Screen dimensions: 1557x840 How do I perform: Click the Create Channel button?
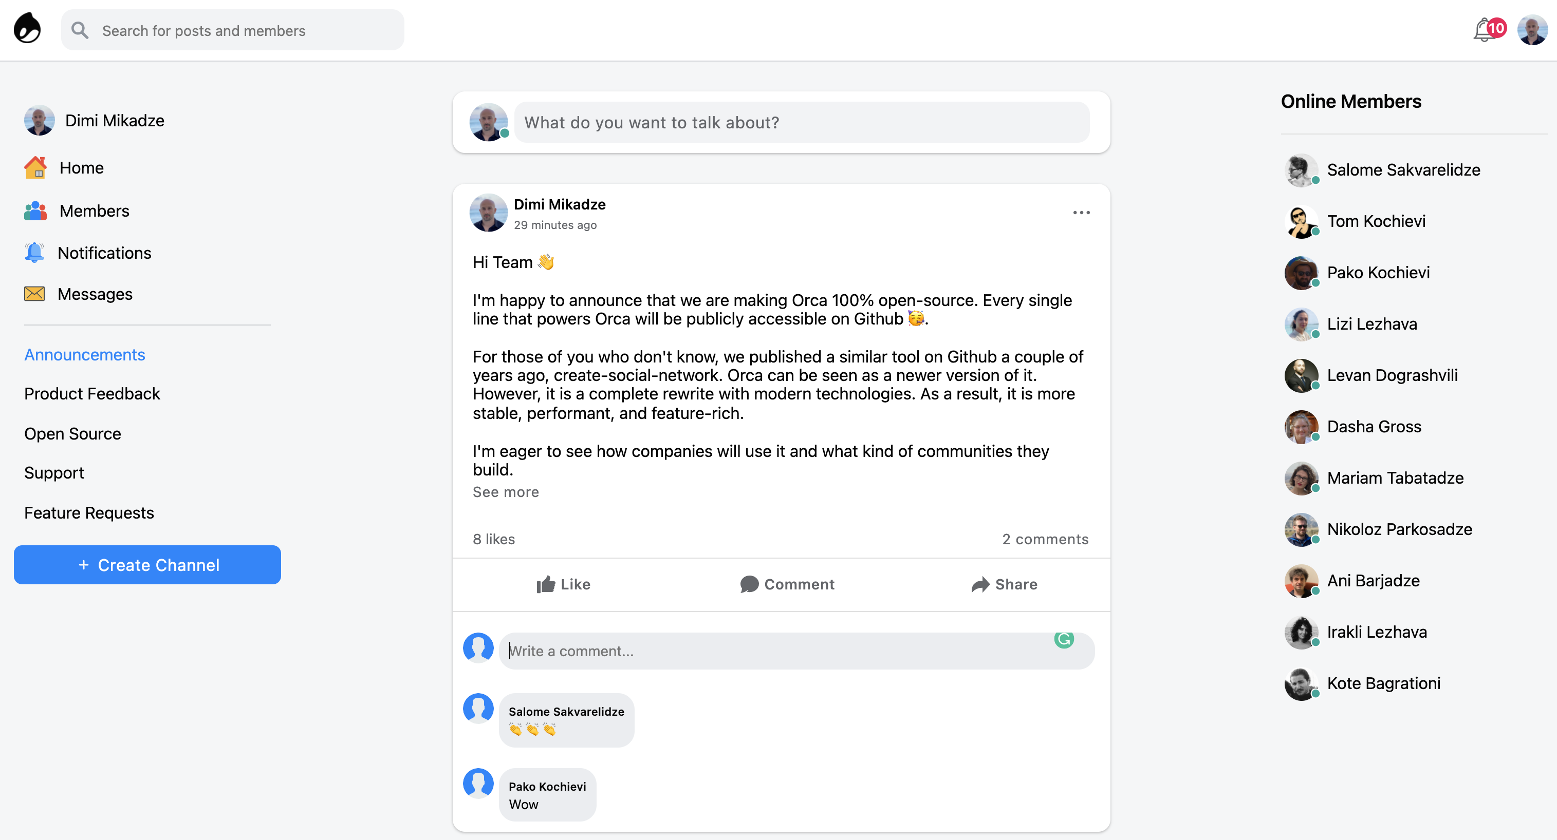(147, 565)
